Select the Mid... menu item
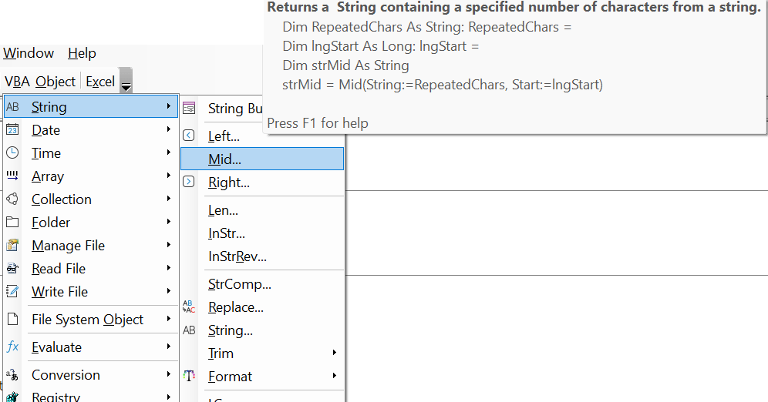Image resolution: width=768 pixels, height=402 pixels. [x=262, y=159]
